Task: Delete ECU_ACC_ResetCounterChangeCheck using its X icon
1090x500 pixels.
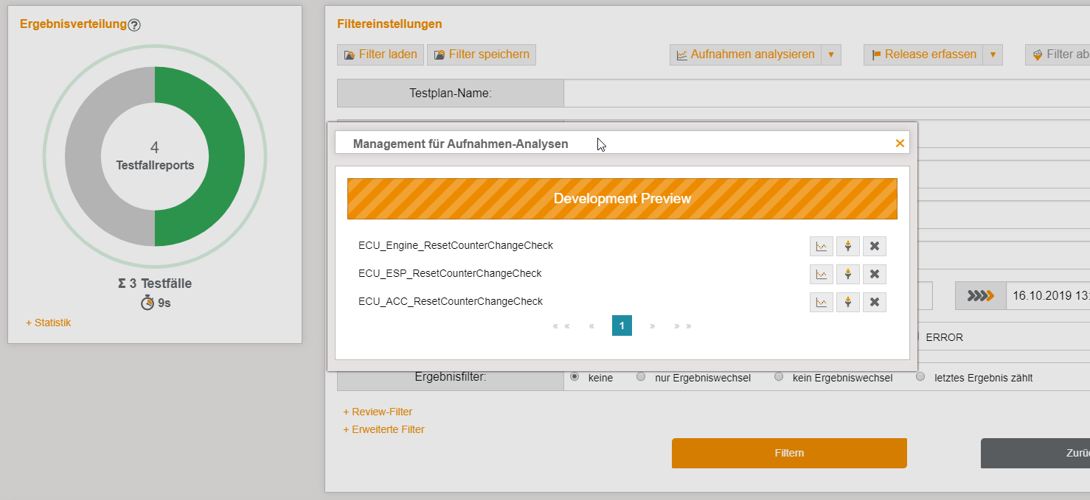Action: [x=875, y=301]
